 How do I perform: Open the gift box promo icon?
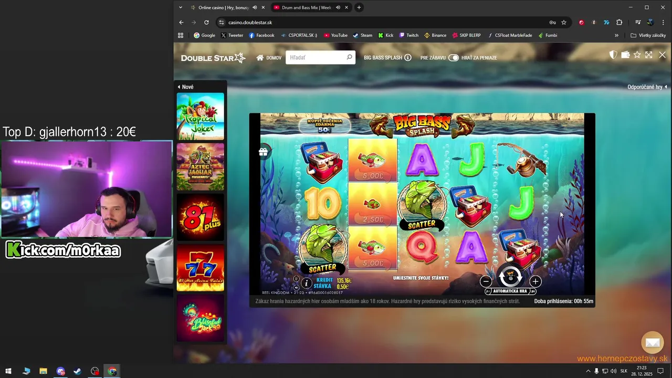point(264,152)
